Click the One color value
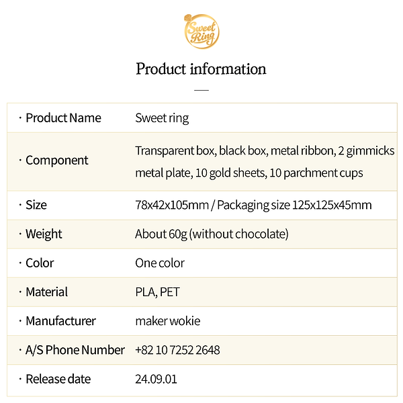Image resolution: width=403 pixels, height=403 pixels. pyautogui.click(x=160, y=263)
